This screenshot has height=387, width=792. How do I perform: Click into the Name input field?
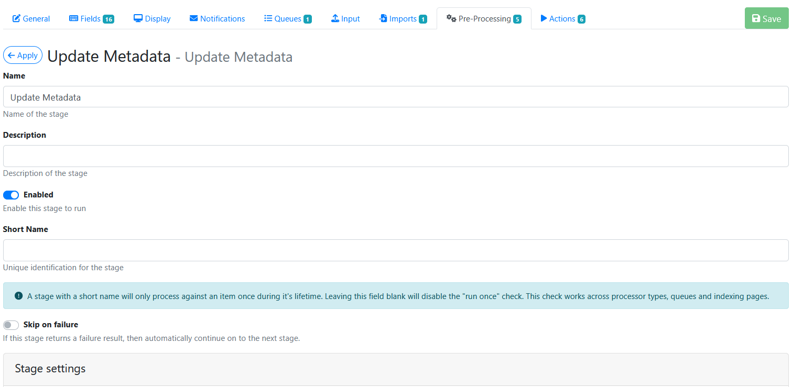click(x=396, y=97)
